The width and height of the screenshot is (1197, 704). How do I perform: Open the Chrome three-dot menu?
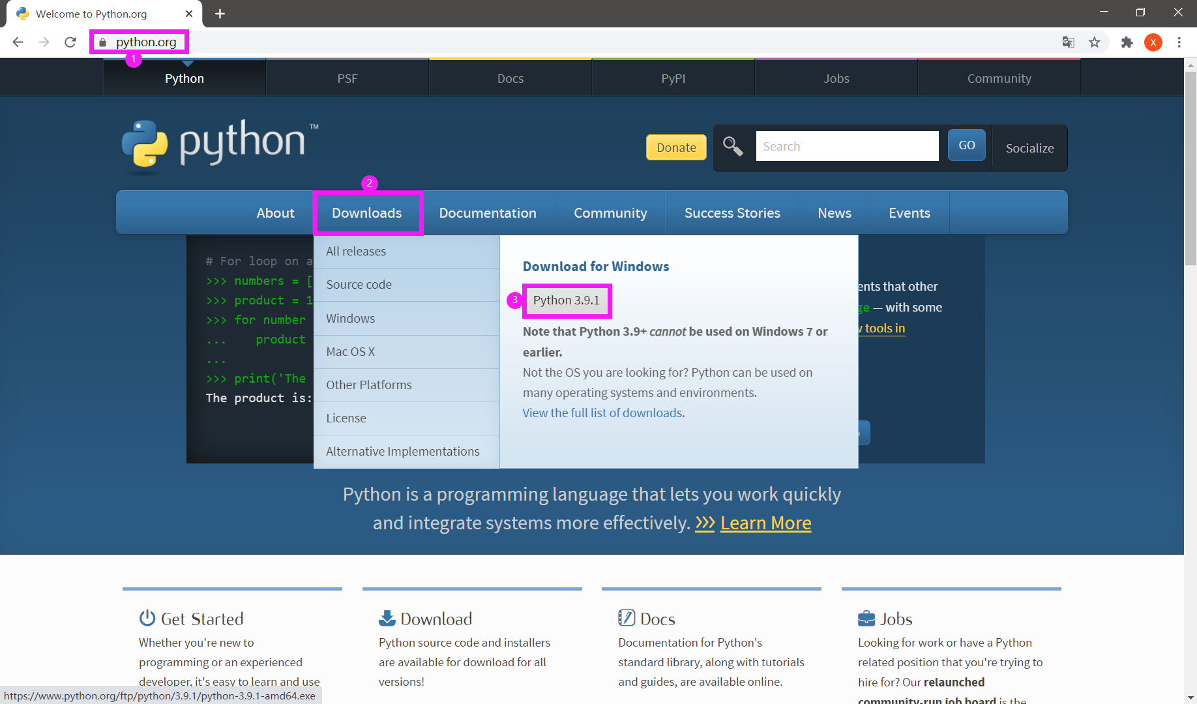click(x=1179, y=42)
